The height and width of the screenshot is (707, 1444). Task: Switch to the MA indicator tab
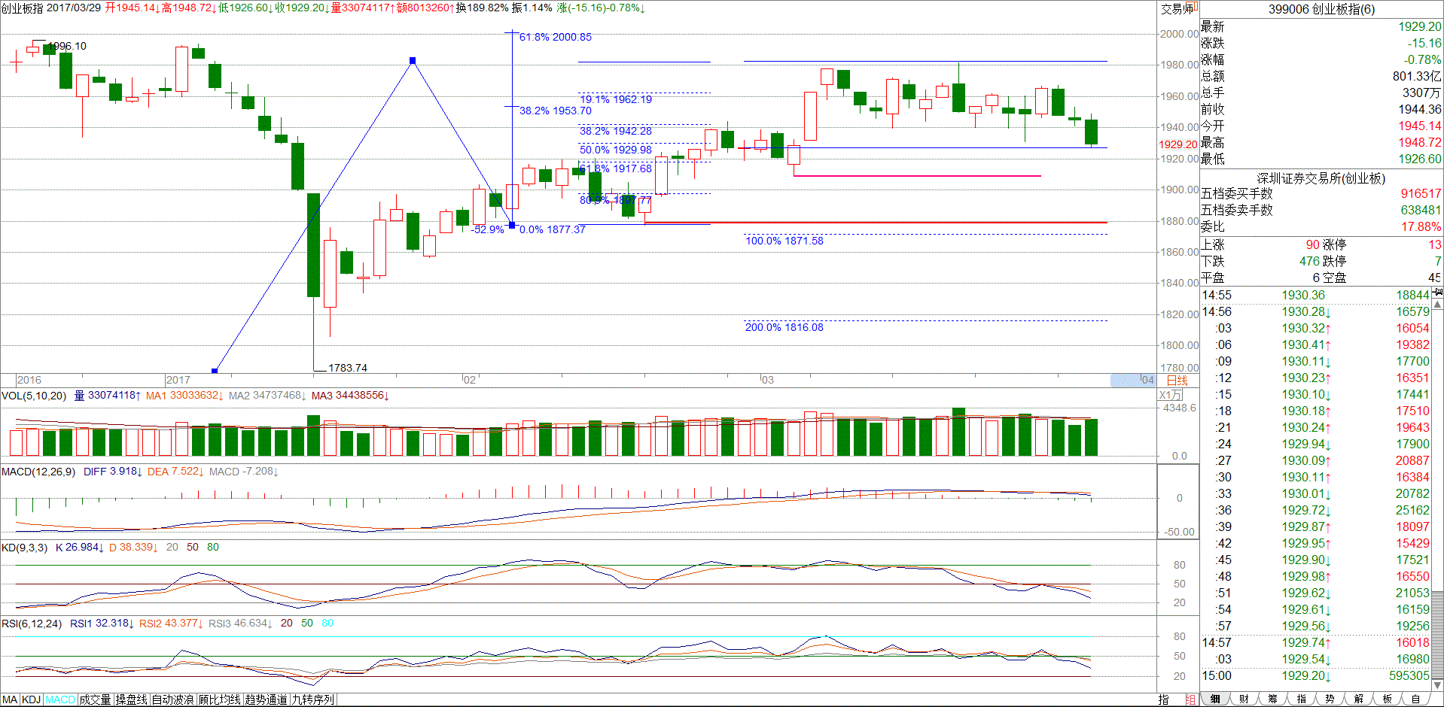click(10, 699)
